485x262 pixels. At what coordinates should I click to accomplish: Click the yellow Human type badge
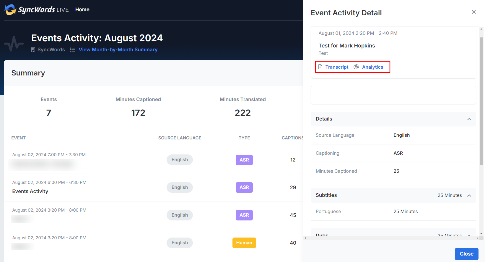point(244,243)
